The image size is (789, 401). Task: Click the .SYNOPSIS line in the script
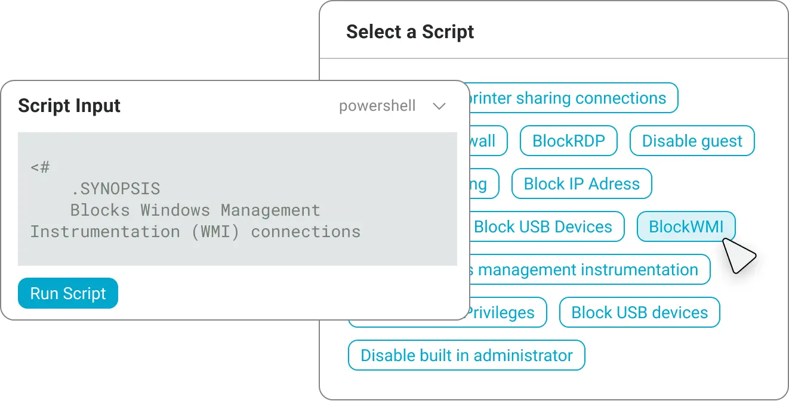[x=115, y=189]
